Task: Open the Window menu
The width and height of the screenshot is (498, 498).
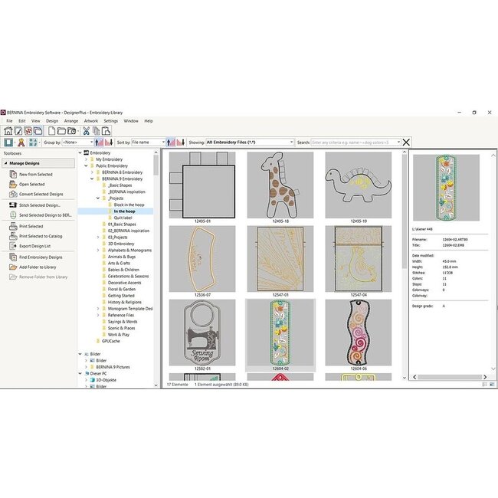Action: click(x=131, y=121)
